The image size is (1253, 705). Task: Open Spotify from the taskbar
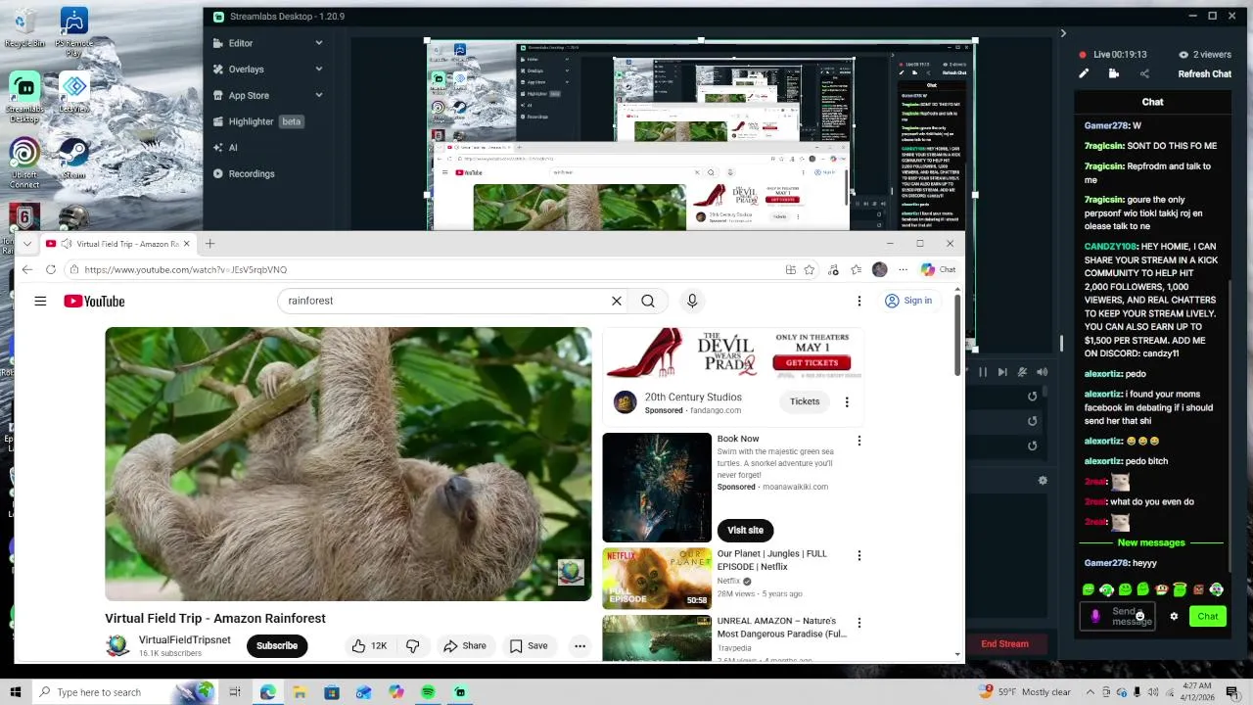(x=428, y=692)
